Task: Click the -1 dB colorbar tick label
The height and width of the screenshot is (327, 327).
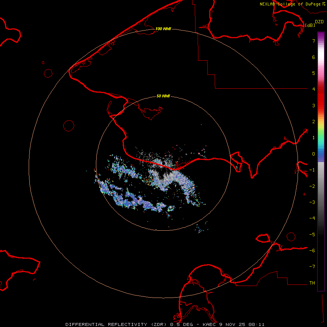Action: [312, 170]
